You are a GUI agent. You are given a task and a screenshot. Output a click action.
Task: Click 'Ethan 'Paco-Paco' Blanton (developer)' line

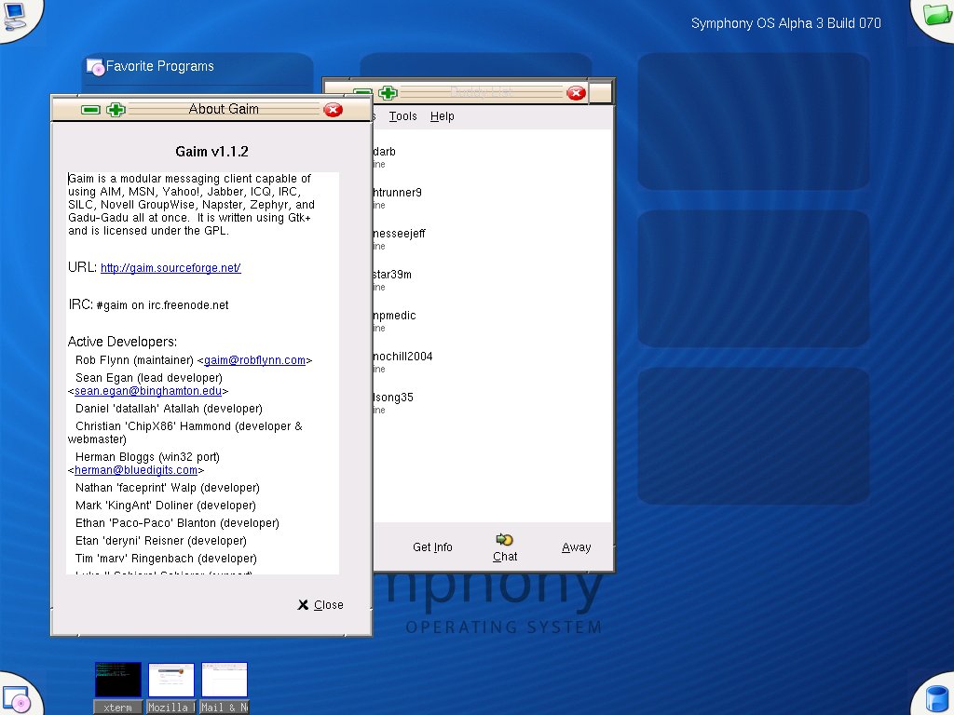coord(177,523)
